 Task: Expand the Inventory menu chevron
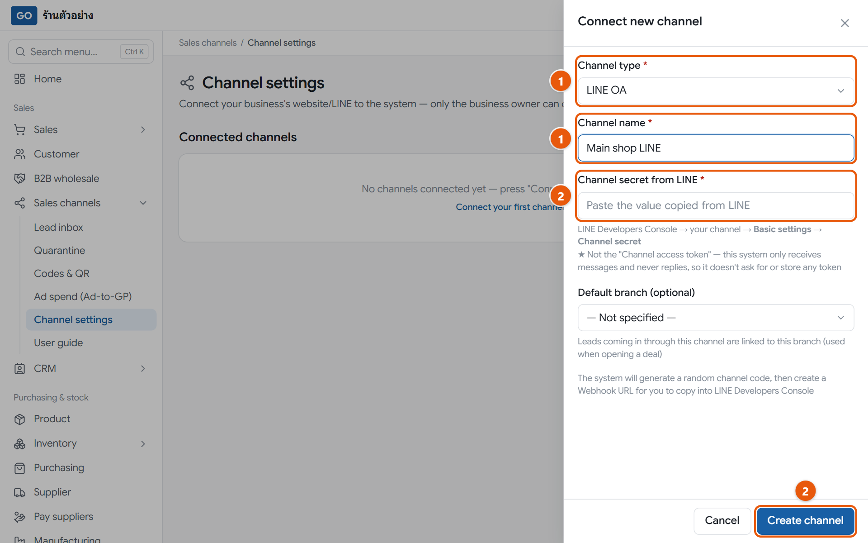(143, 444)
